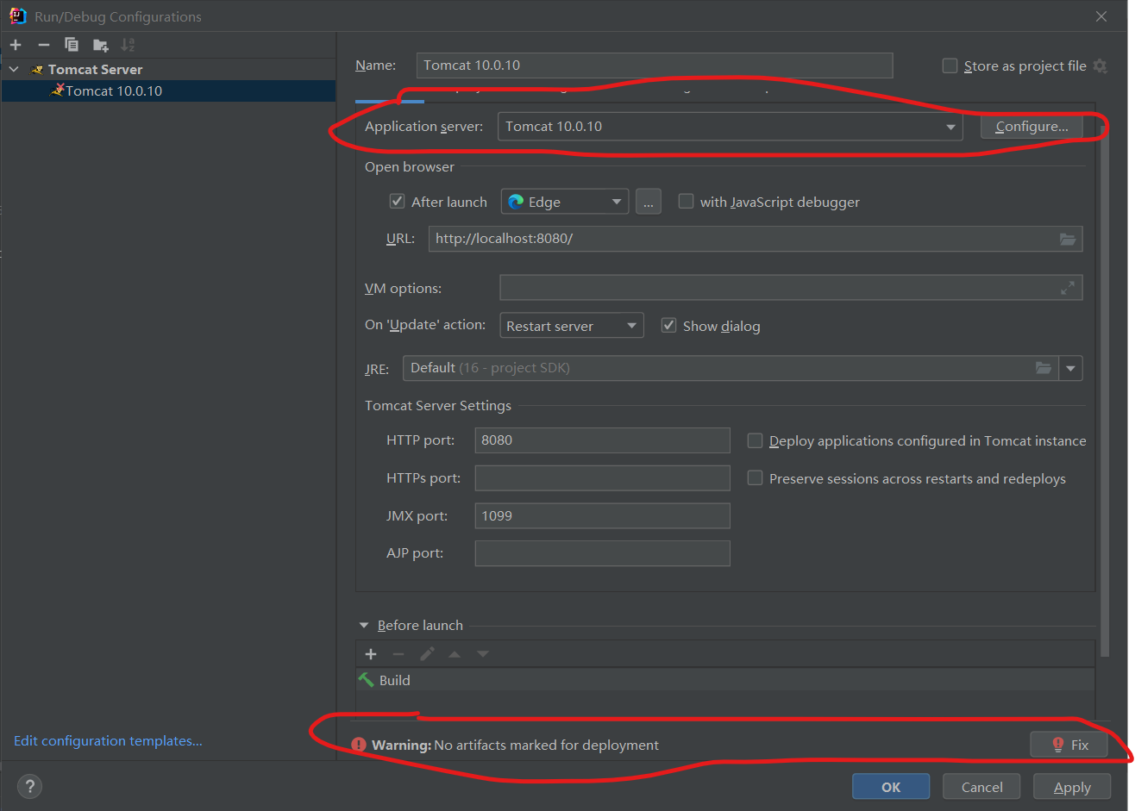Open the JRE dropdown arrow
1135x811 pixels.
tap(1070, 368)
